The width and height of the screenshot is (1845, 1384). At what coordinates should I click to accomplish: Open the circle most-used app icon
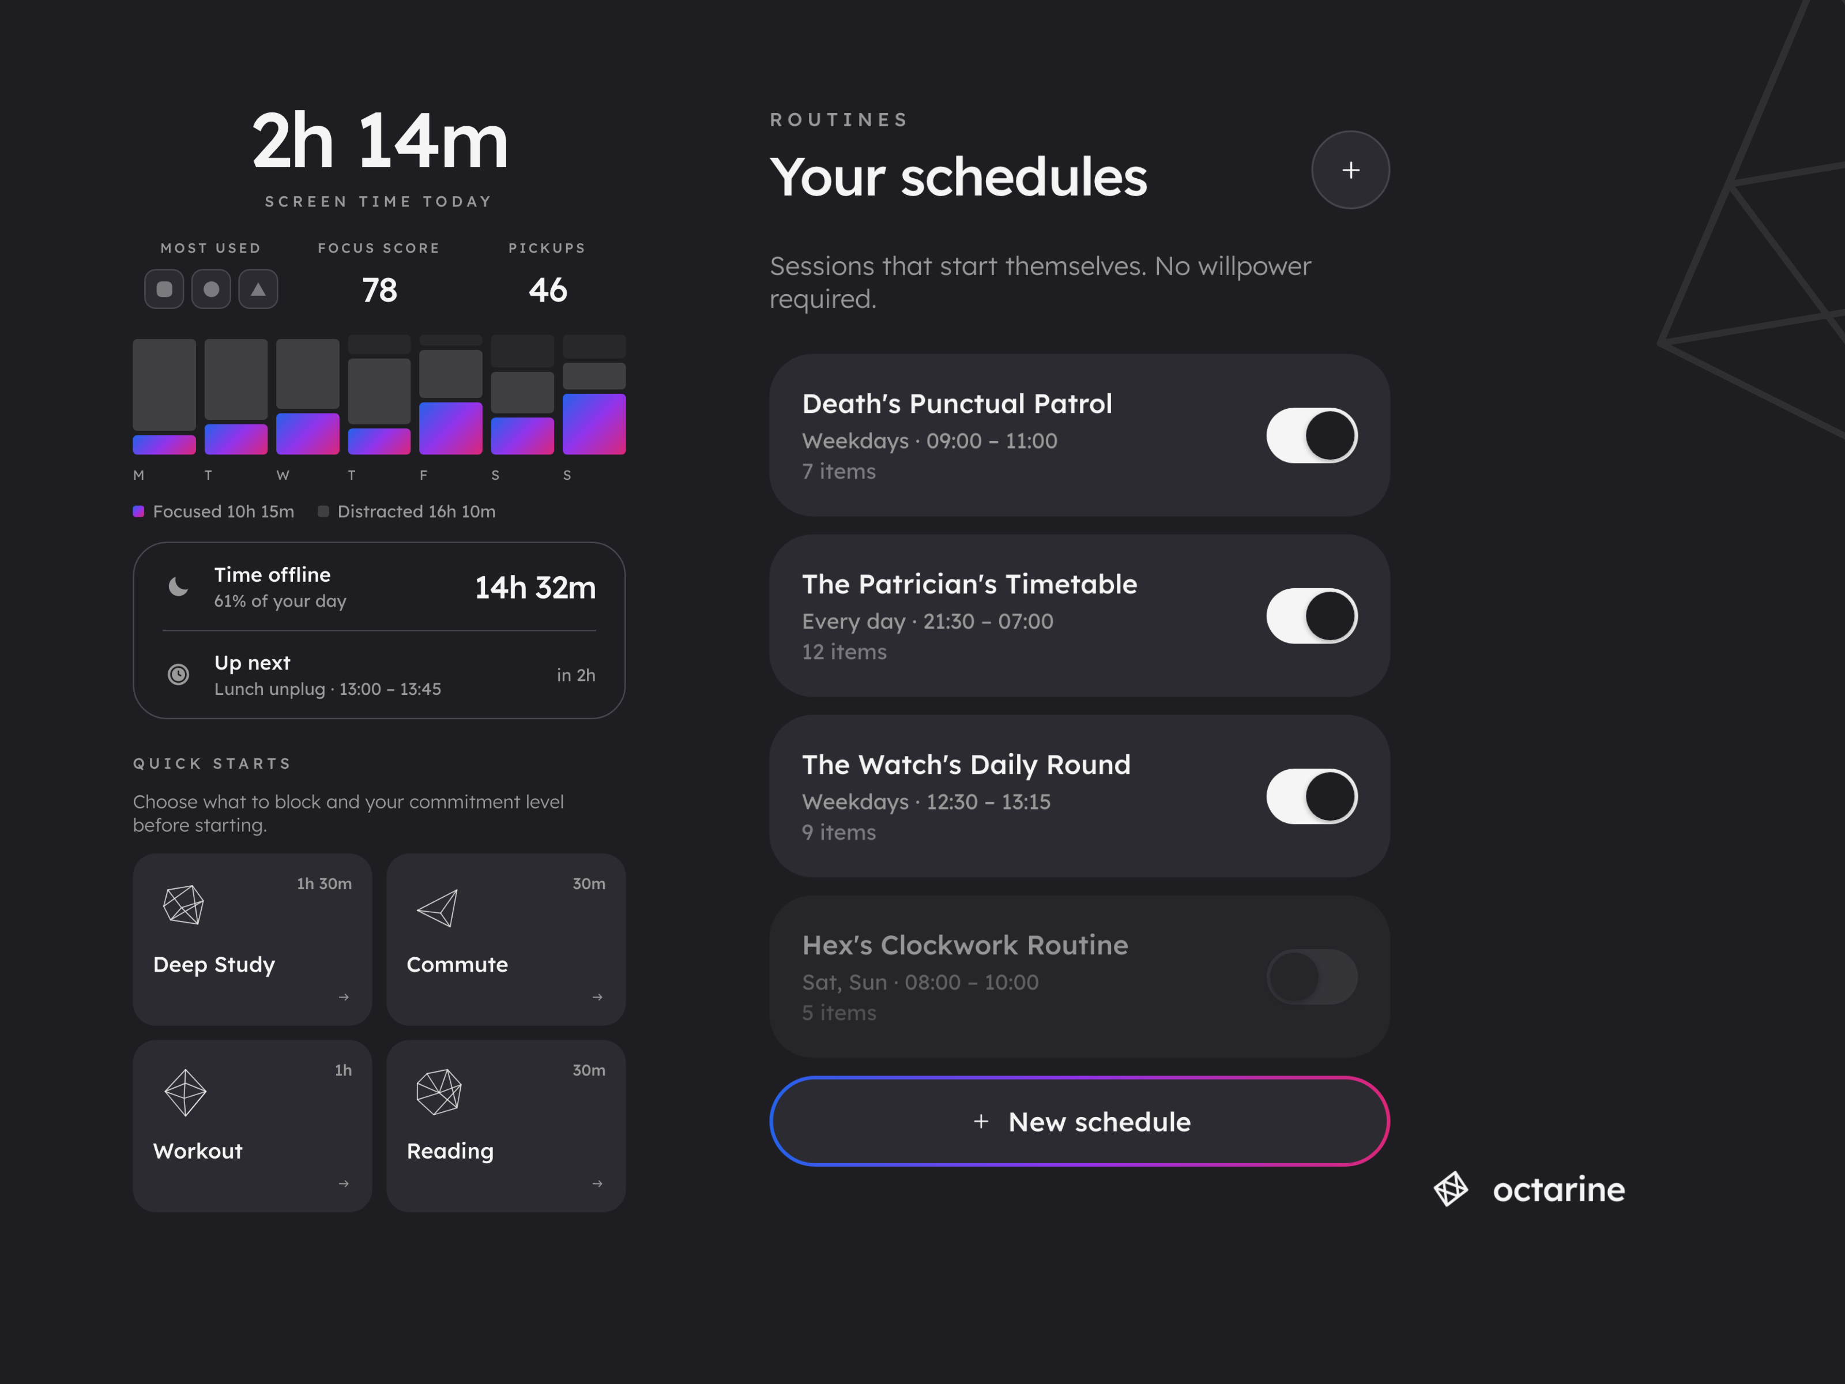(x=211, y=289)
